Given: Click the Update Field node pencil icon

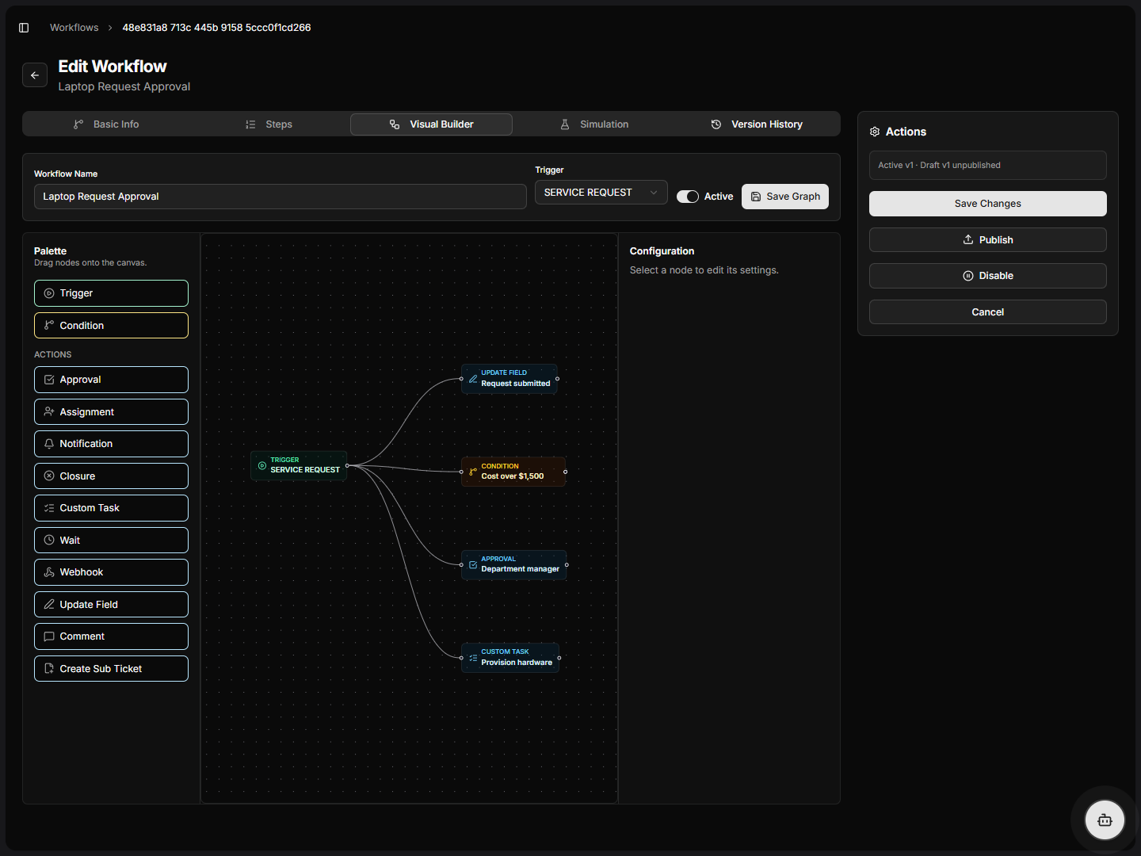Looking at the screenshot, I should pos(473,379).
